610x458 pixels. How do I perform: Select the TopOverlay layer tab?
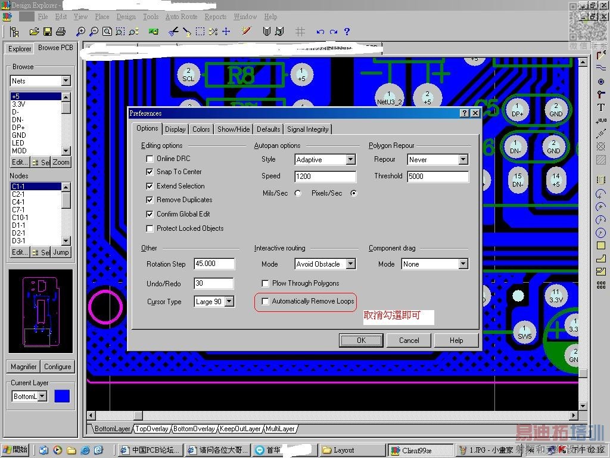coord(152,429)
